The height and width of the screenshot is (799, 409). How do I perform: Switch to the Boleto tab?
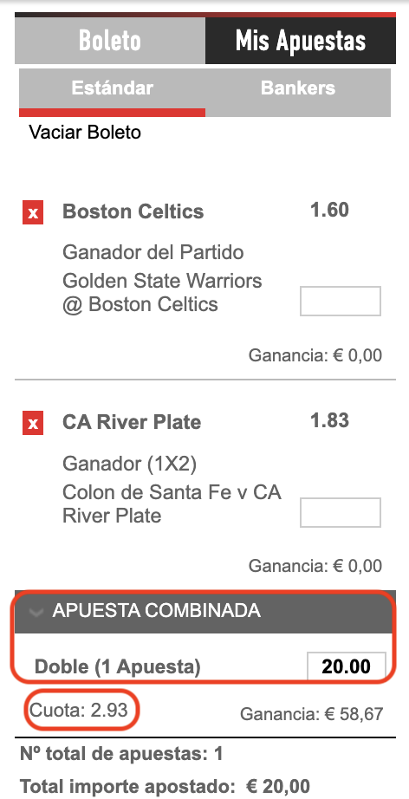coord(110,41)
